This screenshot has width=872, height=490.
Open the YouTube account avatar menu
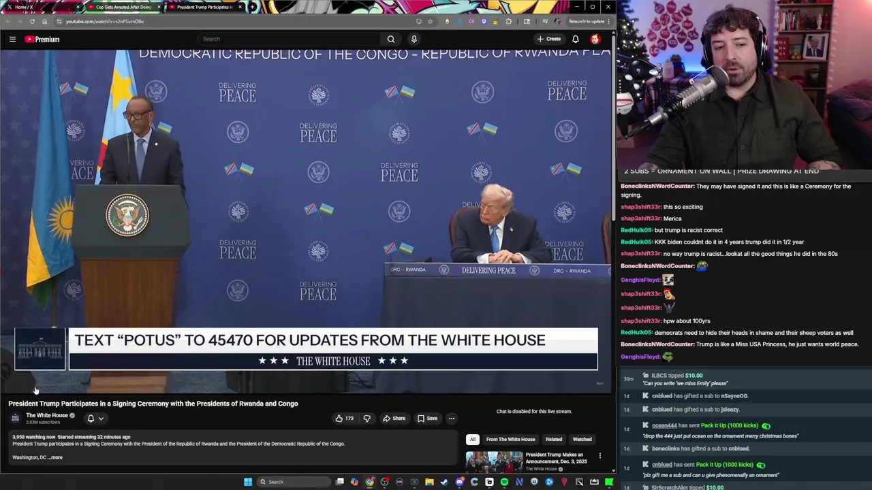595,39
